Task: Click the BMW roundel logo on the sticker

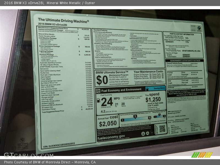Action: [199, 28]
